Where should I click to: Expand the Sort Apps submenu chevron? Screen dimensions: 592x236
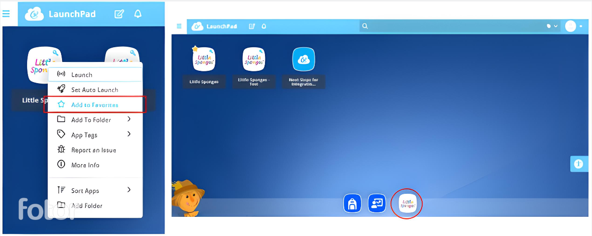click(x=129, y=190)
